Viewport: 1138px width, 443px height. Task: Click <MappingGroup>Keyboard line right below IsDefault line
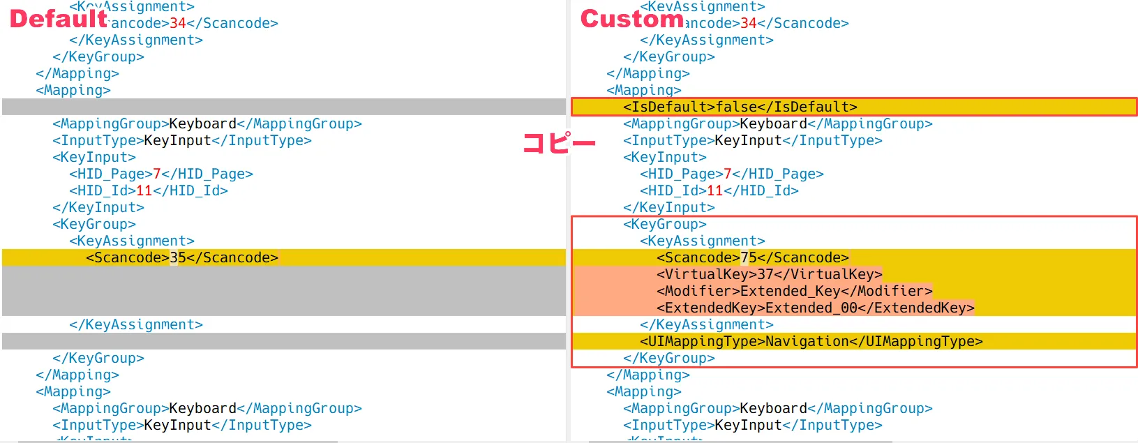(x=778, y=123)
